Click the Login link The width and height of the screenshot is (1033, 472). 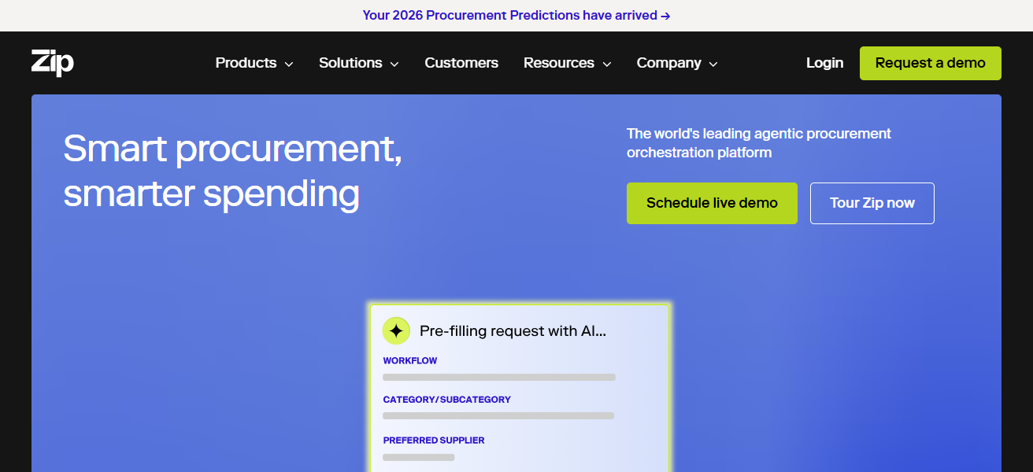[x=824, y=63]
